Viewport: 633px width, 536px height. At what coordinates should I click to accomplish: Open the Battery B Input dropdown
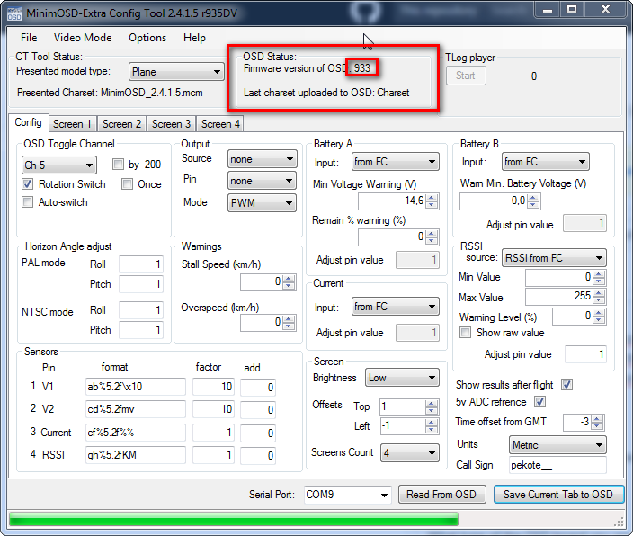click(546, 162)
